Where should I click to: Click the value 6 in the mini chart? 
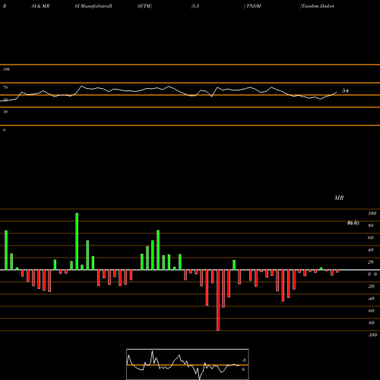(x=243, y=369)
